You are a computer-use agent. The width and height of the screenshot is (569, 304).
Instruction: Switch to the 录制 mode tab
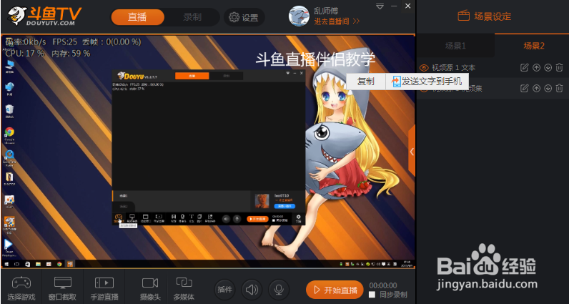(x=192, y=17)
